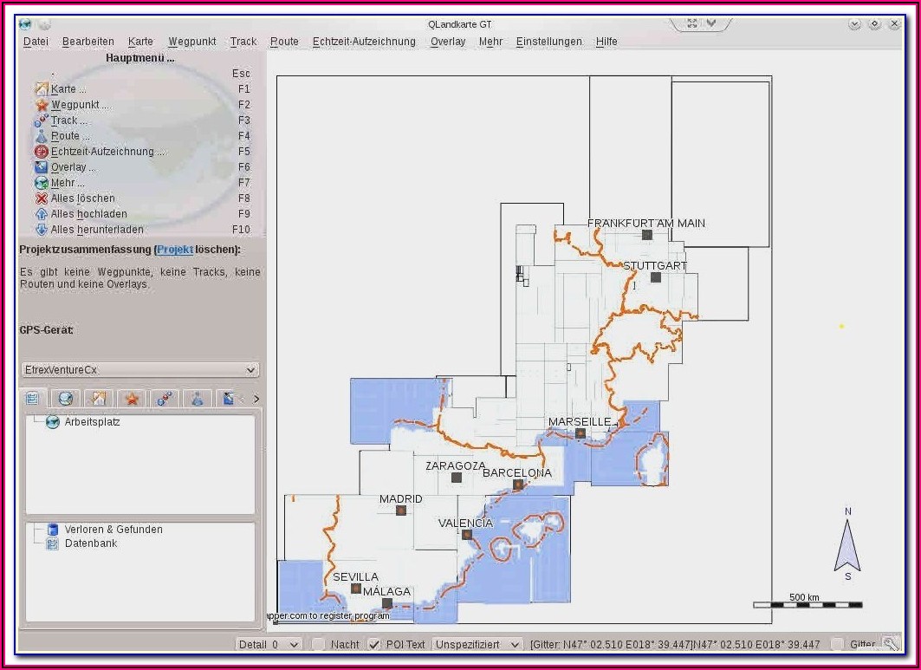Click the 'Alles hochladen' upload icon
The height and width of the screenshot is (670, 921).
coord(42,214)
